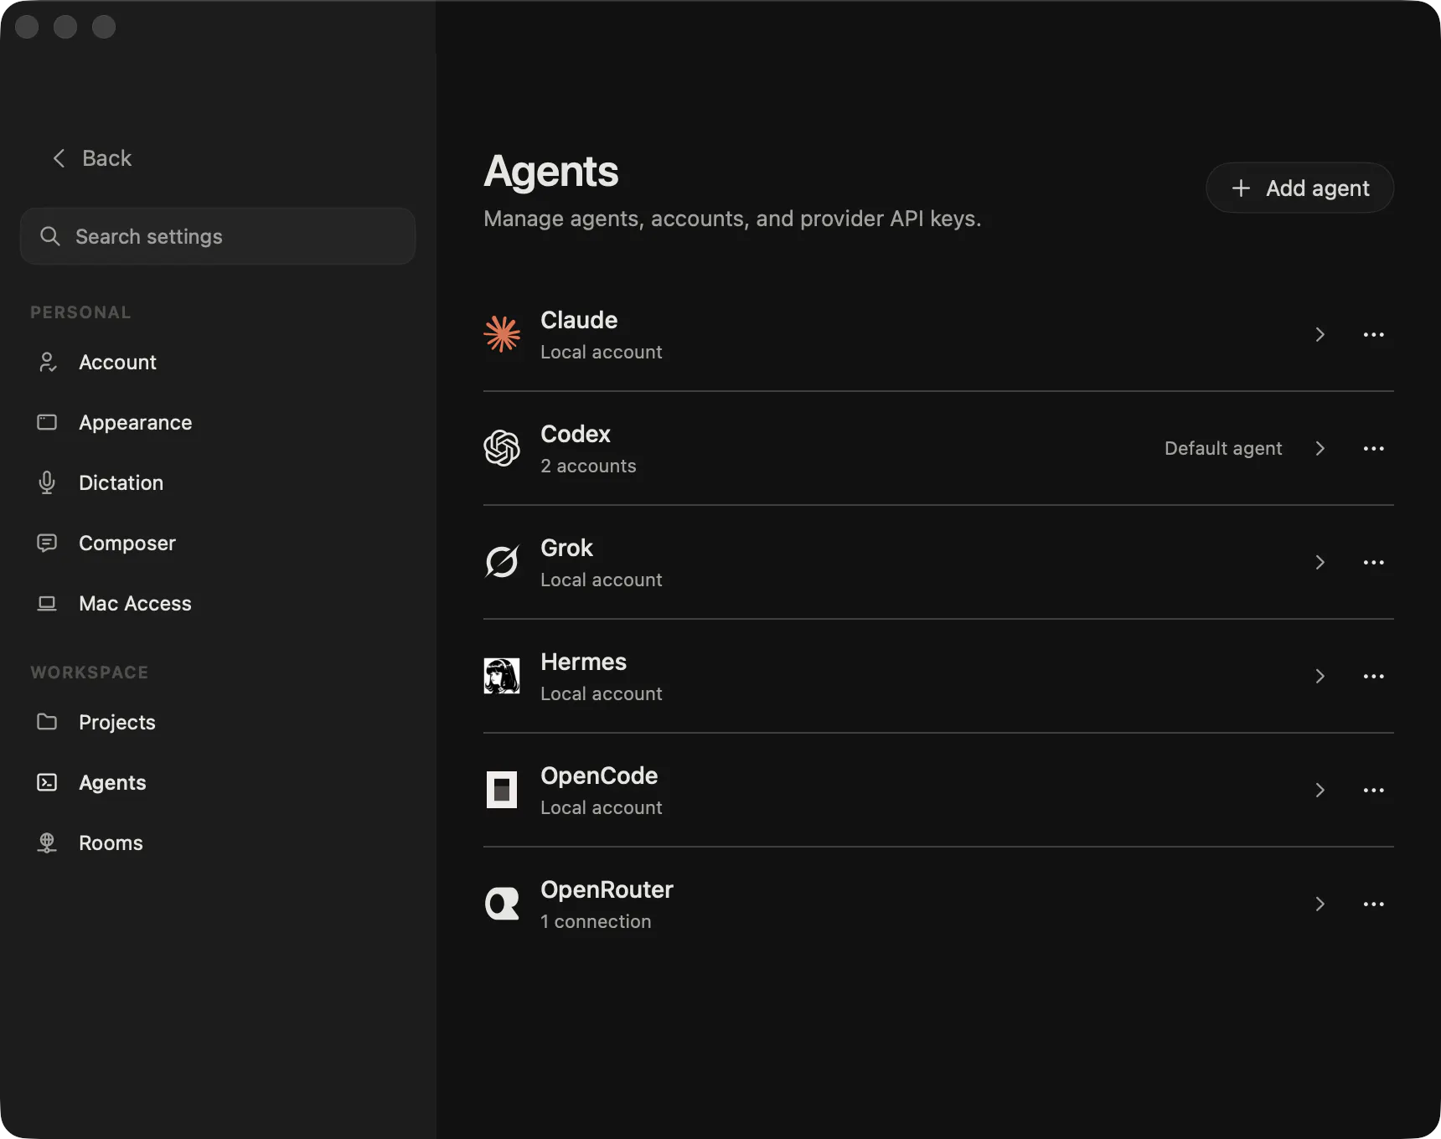Click the WORKSPACE section header
The height and width of the screenshot is (1139, 1441).
click(90, 673)
